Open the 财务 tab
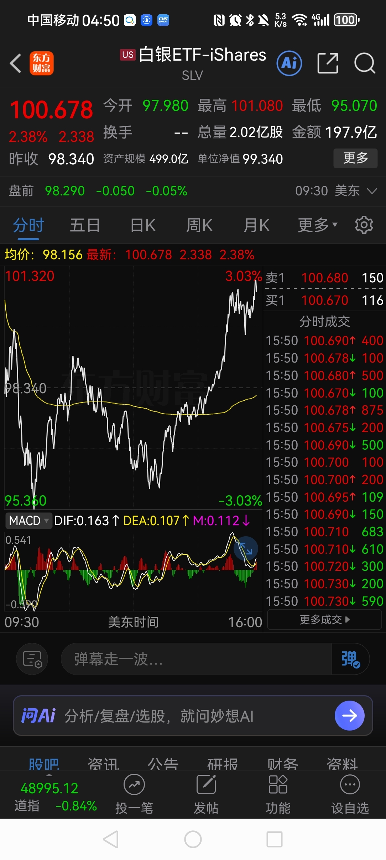This screenshot has width=386, height=860. (x=283, y=764)
